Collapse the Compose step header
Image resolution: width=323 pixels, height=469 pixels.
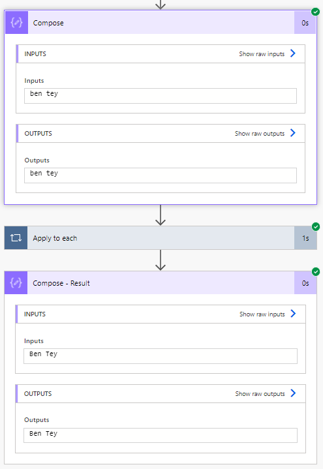[161, 23]
